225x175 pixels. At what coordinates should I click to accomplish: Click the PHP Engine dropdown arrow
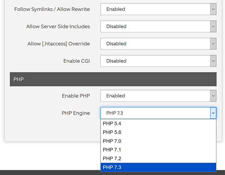213,113
